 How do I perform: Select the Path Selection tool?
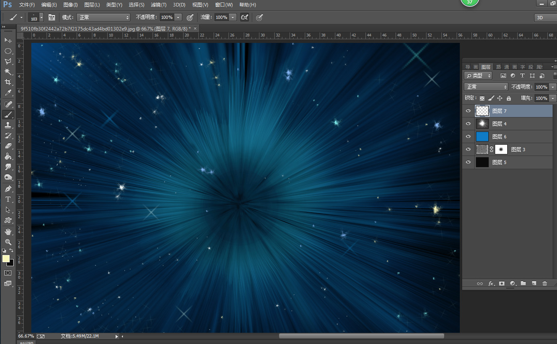pyautogui.click(x=8, y=210)
